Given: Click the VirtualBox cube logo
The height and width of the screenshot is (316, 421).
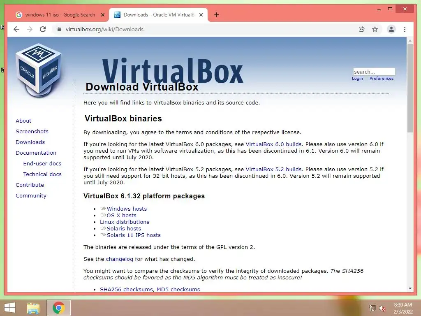Looking at the screenshot, I should click(39, 70).
